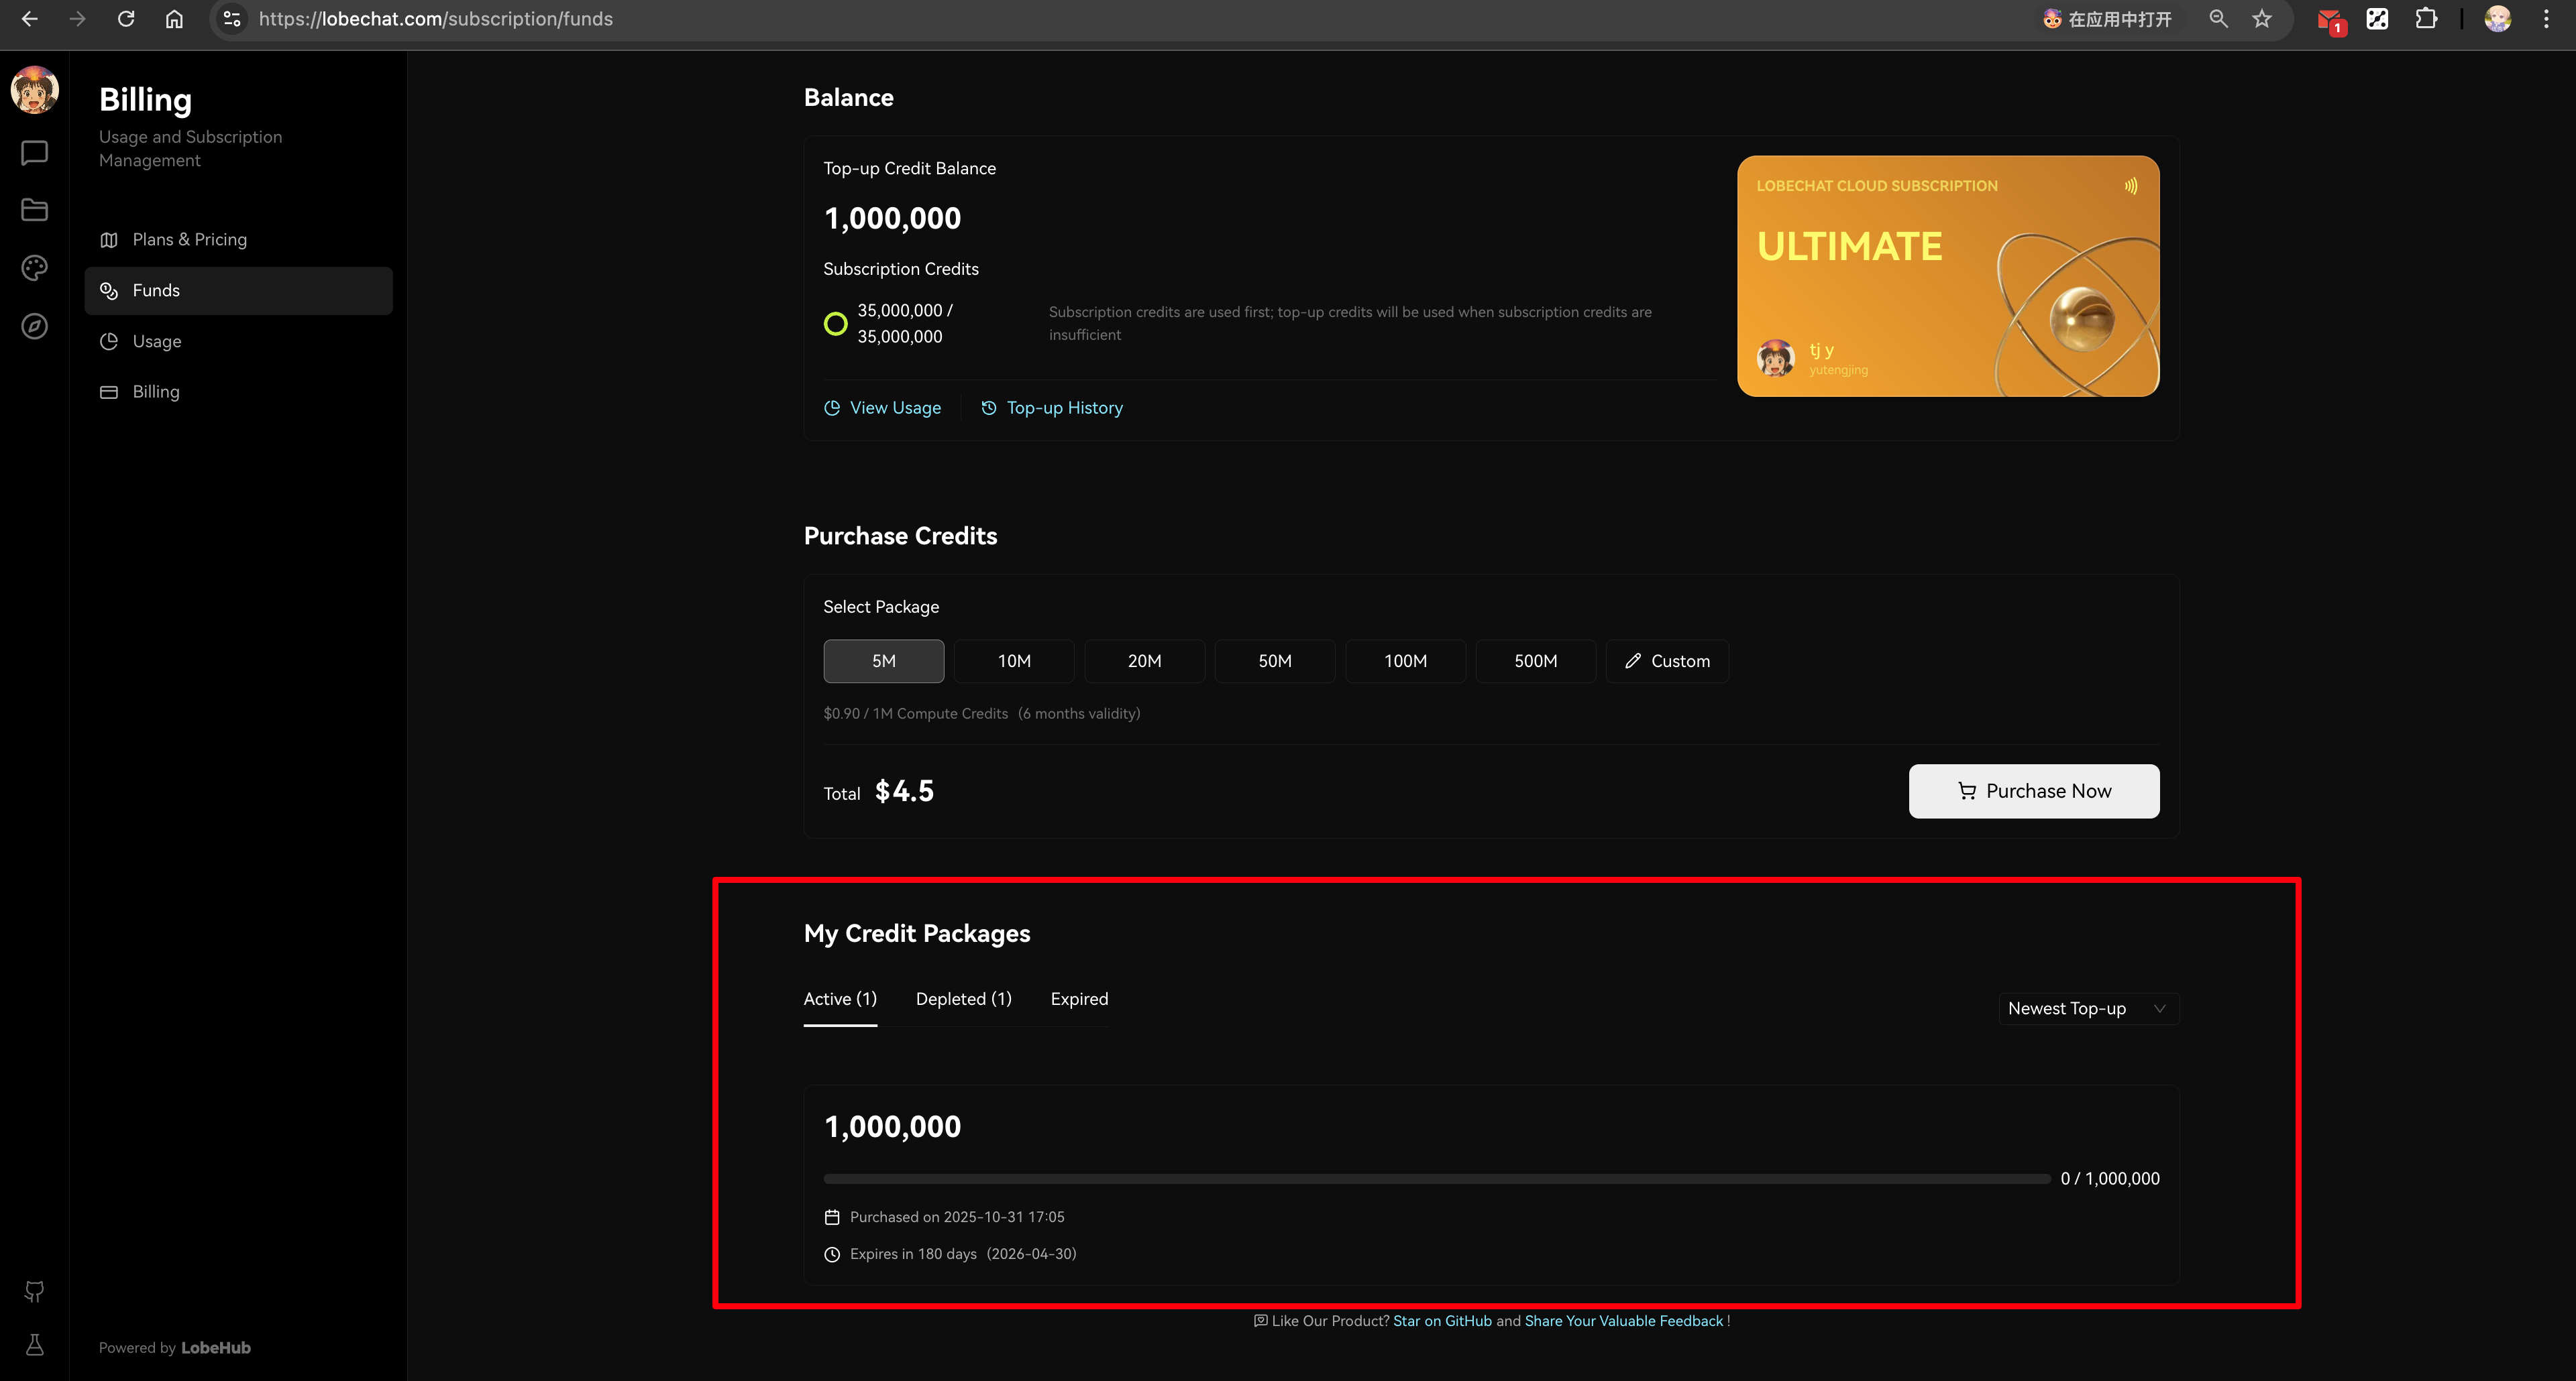Click the user avatar in sidebar top
Viewport: 2576px width, 1381px height.
[x=35, y=90]
